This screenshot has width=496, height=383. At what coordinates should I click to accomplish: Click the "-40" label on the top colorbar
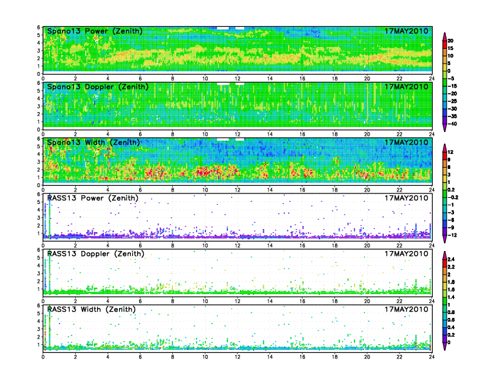pyautogui.click(x=452, y=124)
